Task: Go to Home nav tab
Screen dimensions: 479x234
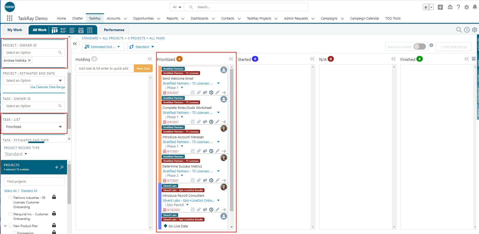Action: coord(61,18)
